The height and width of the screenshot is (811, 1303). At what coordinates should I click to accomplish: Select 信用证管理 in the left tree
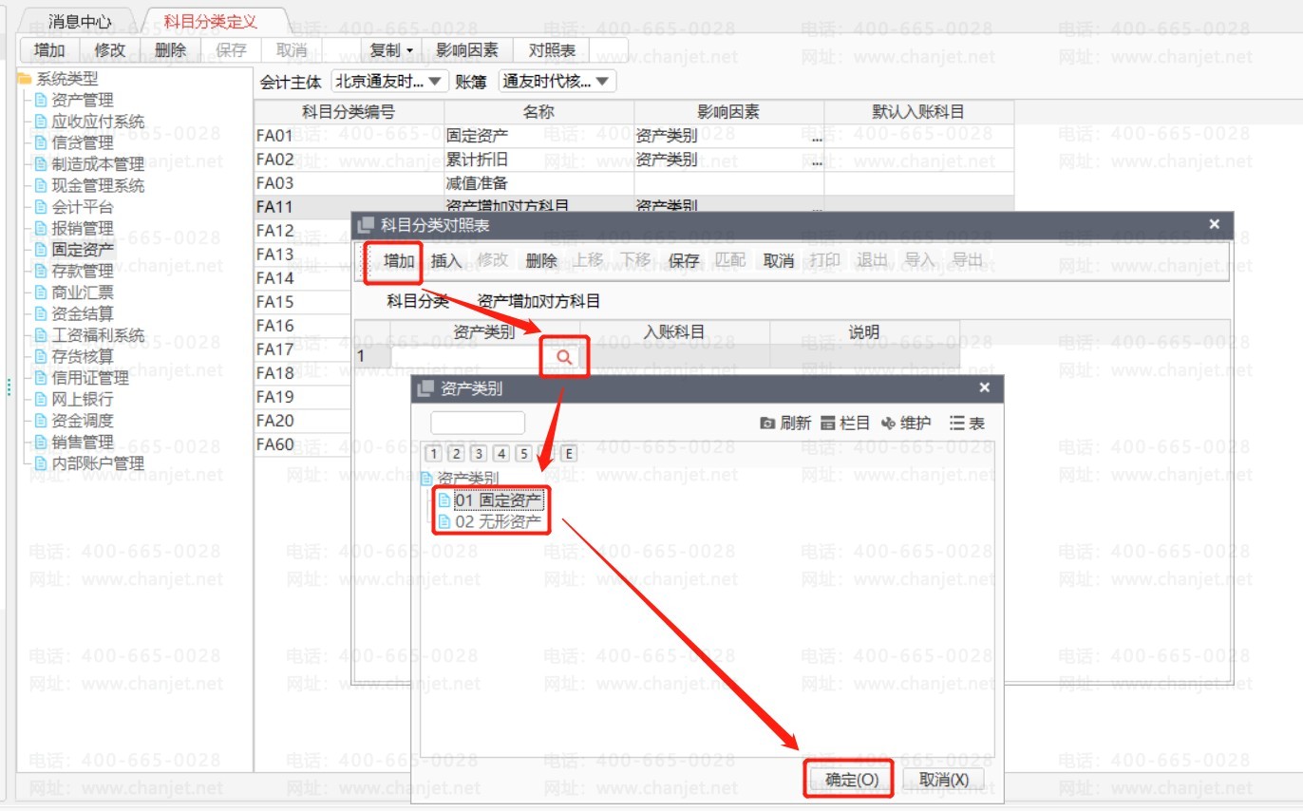coord(89,378)
